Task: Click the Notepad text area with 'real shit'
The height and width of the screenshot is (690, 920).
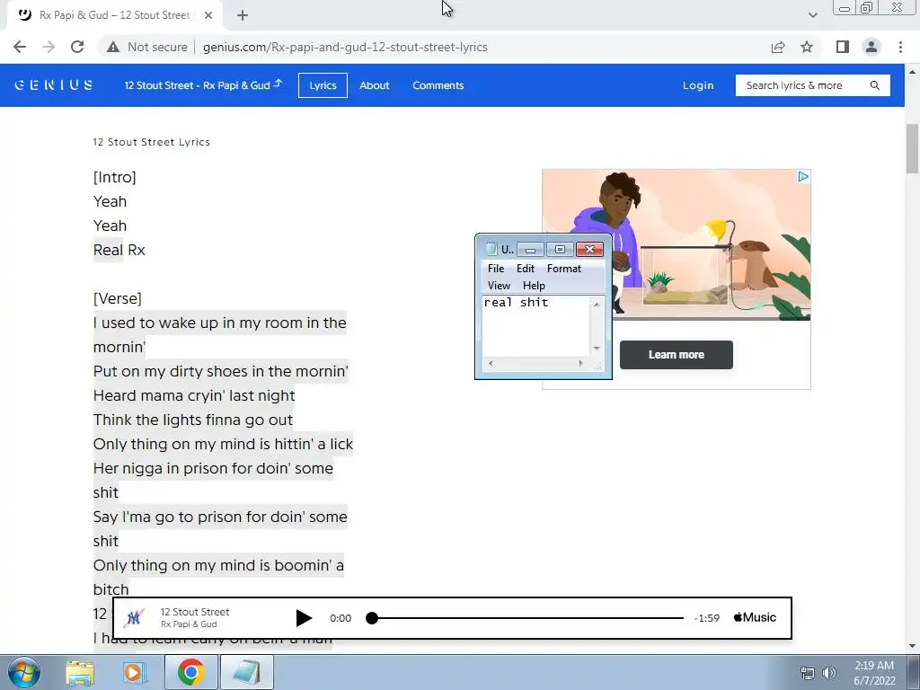Action: point(535,326)
